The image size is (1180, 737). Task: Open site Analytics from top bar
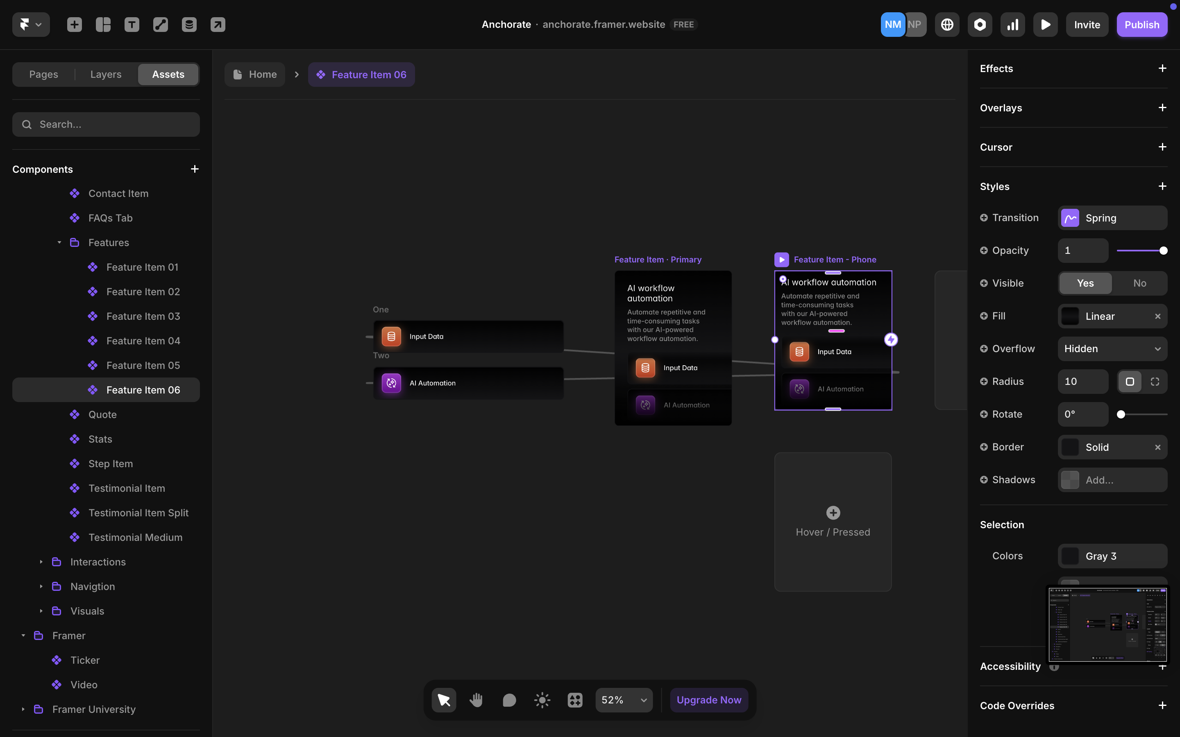pos(1012,25)
